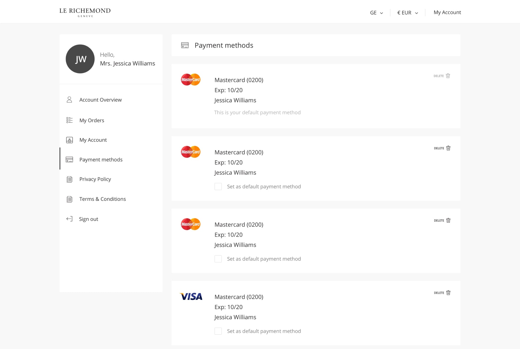
Task: Click My Account link in the header
Action: click(447, 12)
